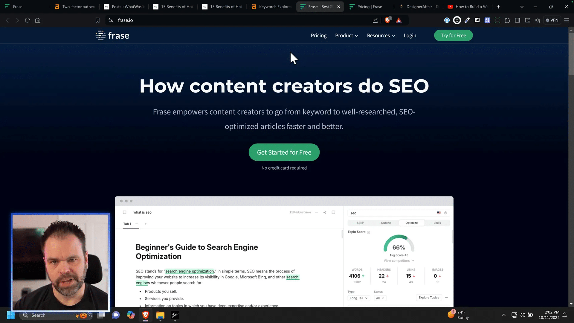This screenshot has height=323, width=574.
Task: Click Explore Topics button
Action: (429, 298)
